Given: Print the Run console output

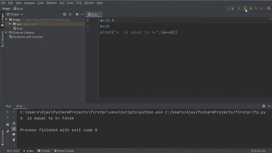Looking at the screenshot, I should coord(14,134).
